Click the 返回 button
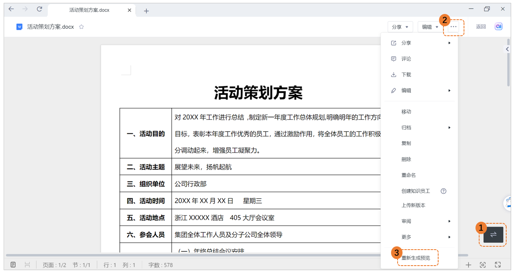Image resolution: width=514 pixels, height=273 pixels. (x=480, y=26)
